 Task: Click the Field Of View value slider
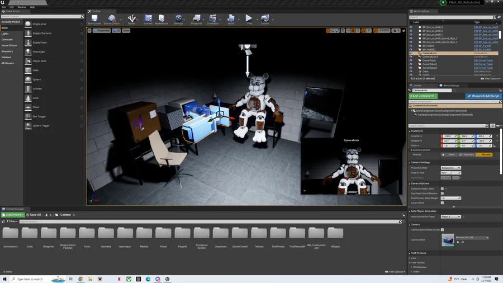(x=450, y=173)
